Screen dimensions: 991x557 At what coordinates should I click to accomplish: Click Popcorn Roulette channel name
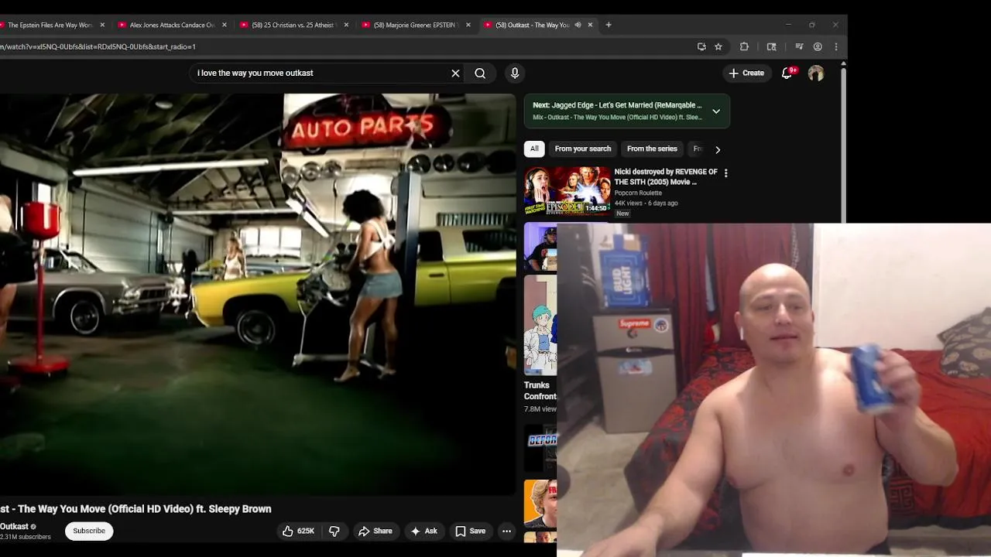click(x=638, y=193)
